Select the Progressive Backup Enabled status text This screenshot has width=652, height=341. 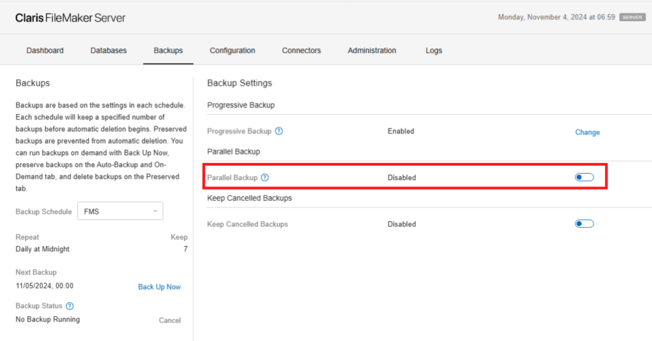point(401,131)
